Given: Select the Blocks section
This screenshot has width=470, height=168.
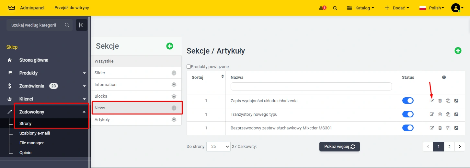Looking at the screenshot, I should coord(136,96).
